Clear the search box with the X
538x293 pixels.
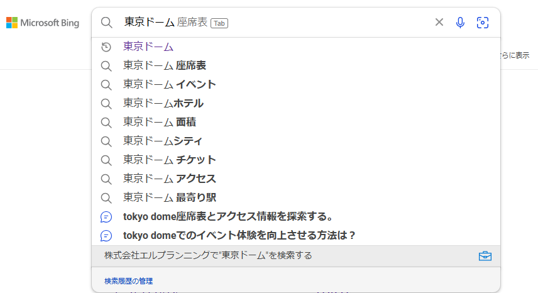tap(439, 22)
